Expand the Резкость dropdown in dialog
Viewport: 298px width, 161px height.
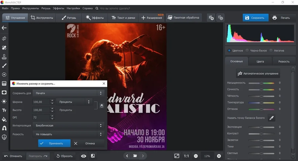tap(68, 134)
